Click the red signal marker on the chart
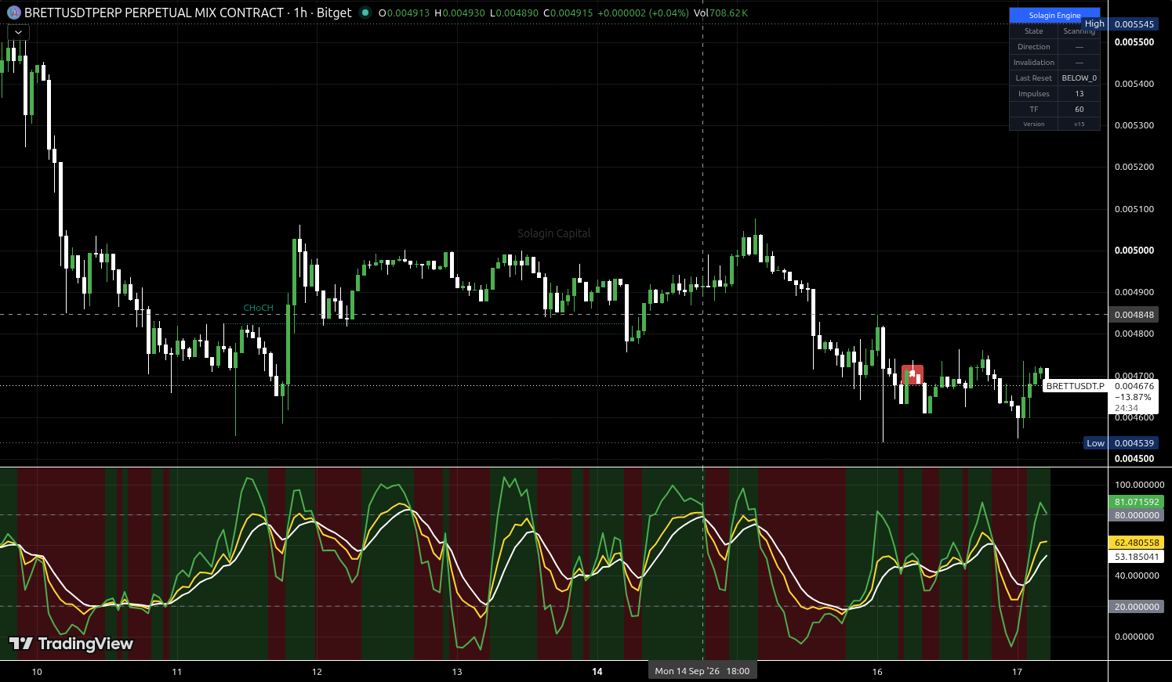 [913, 374]
